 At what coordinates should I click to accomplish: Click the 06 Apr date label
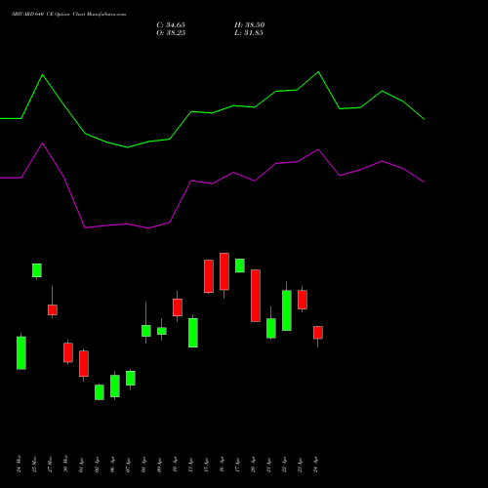(112, 465)
